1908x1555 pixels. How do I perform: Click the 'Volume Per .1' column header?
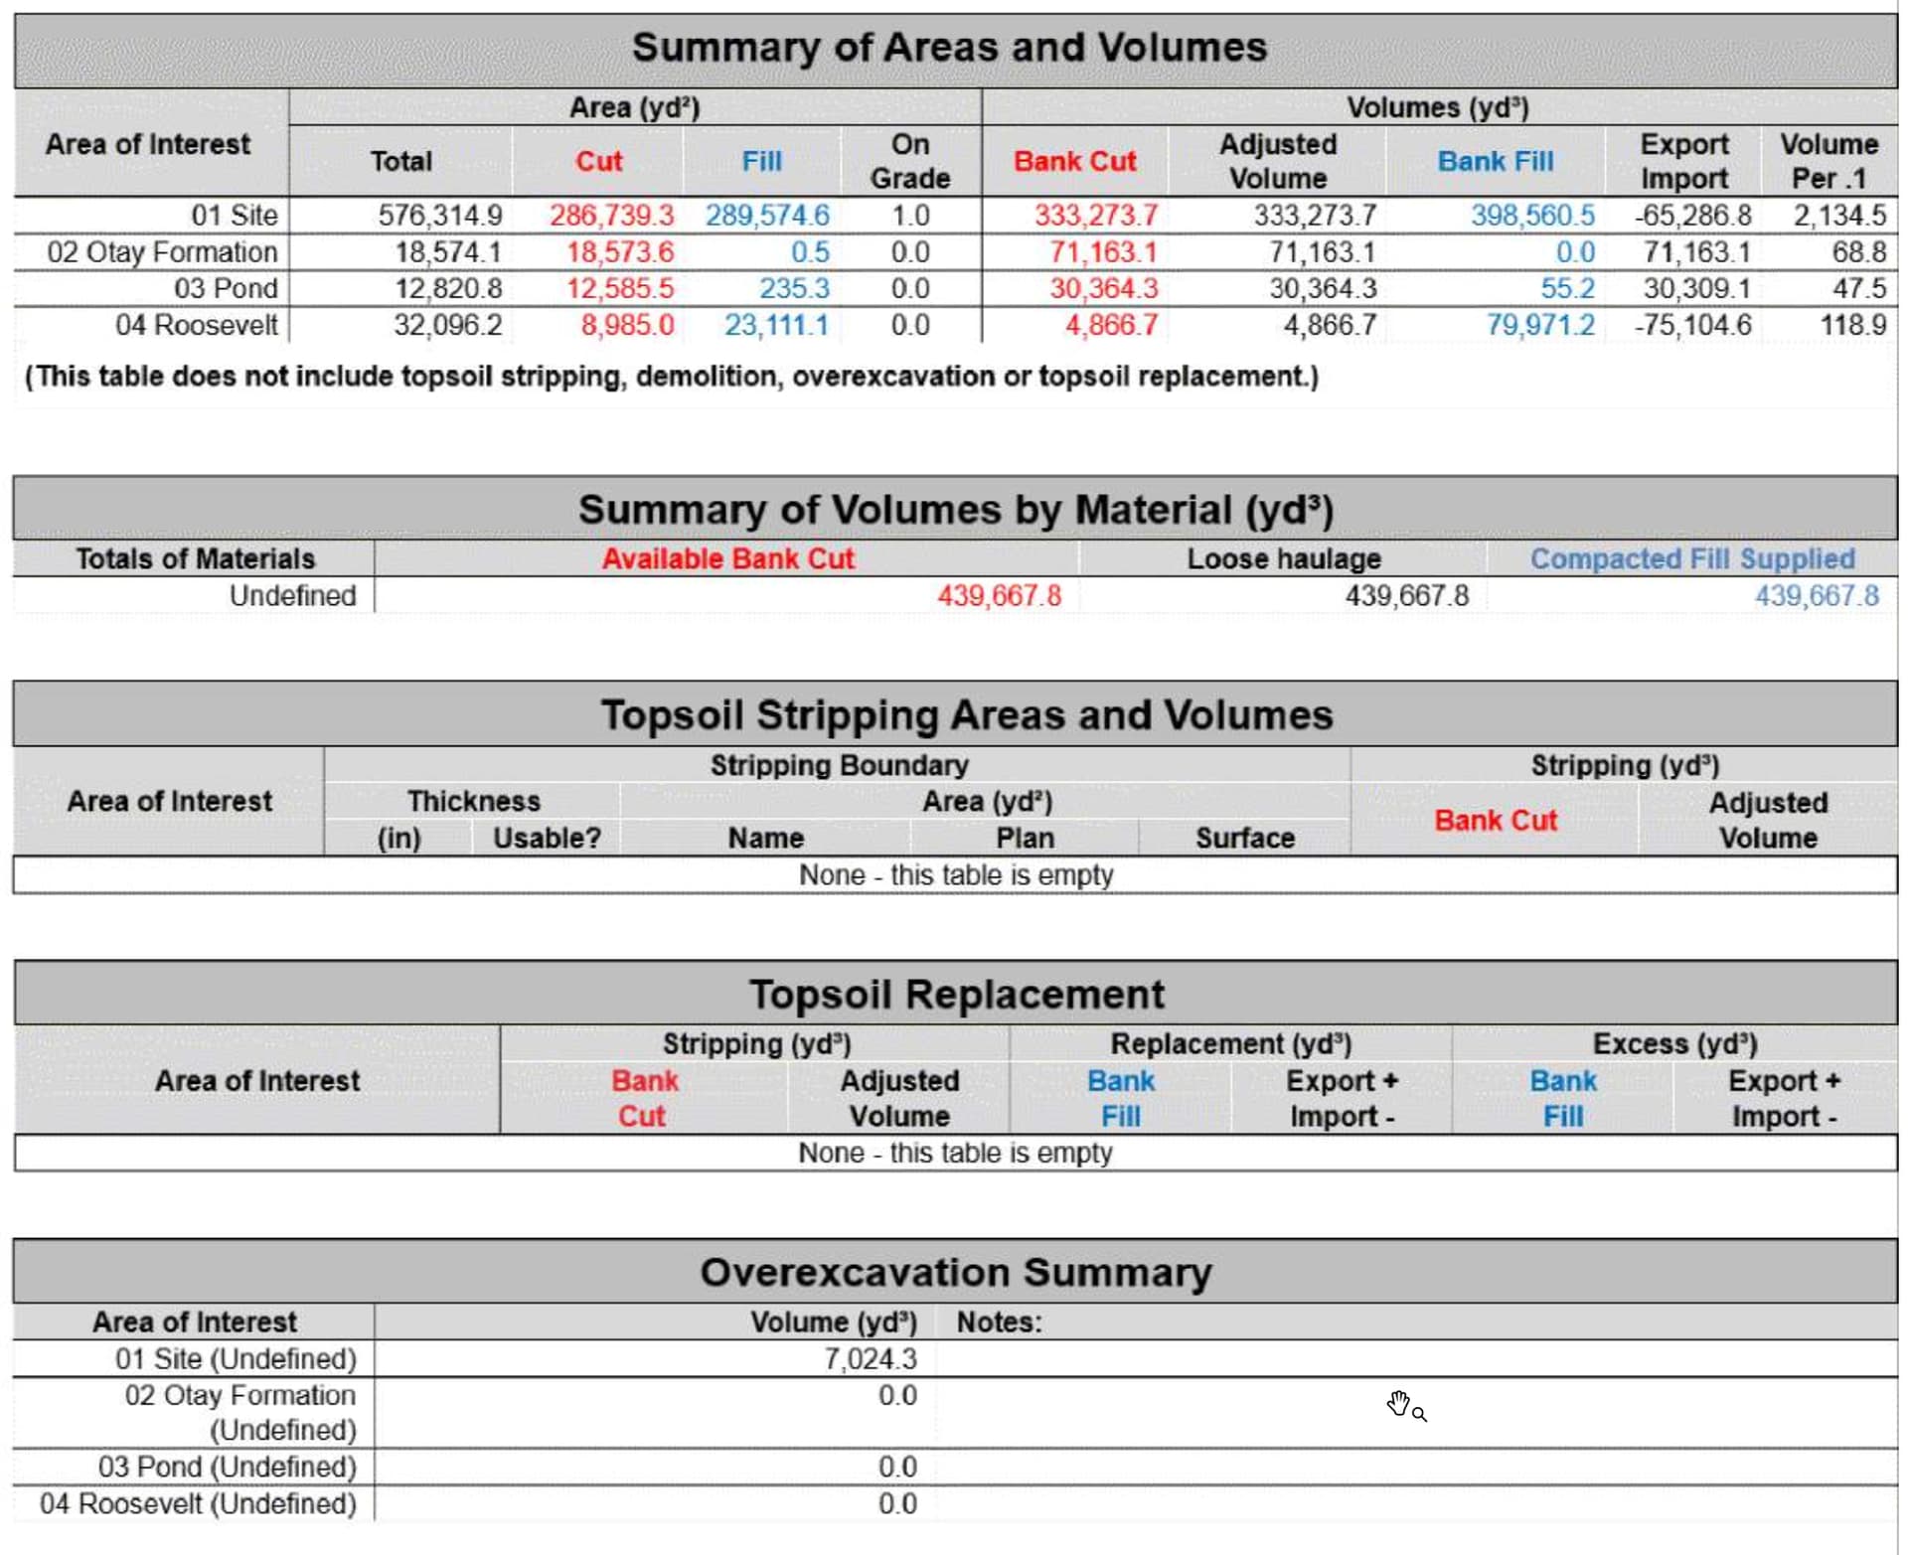point(1829,161)
